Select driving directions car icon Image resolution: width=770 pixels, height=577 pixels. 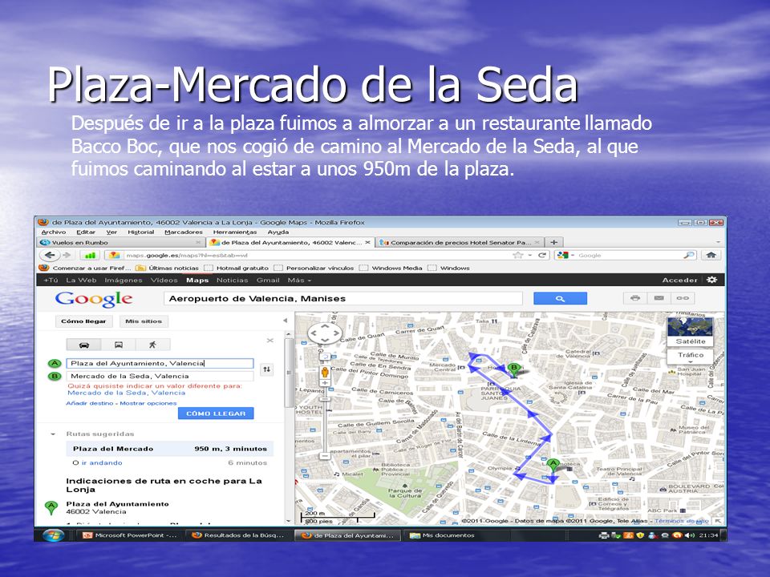pyautogui.click(x=84, y=345)
